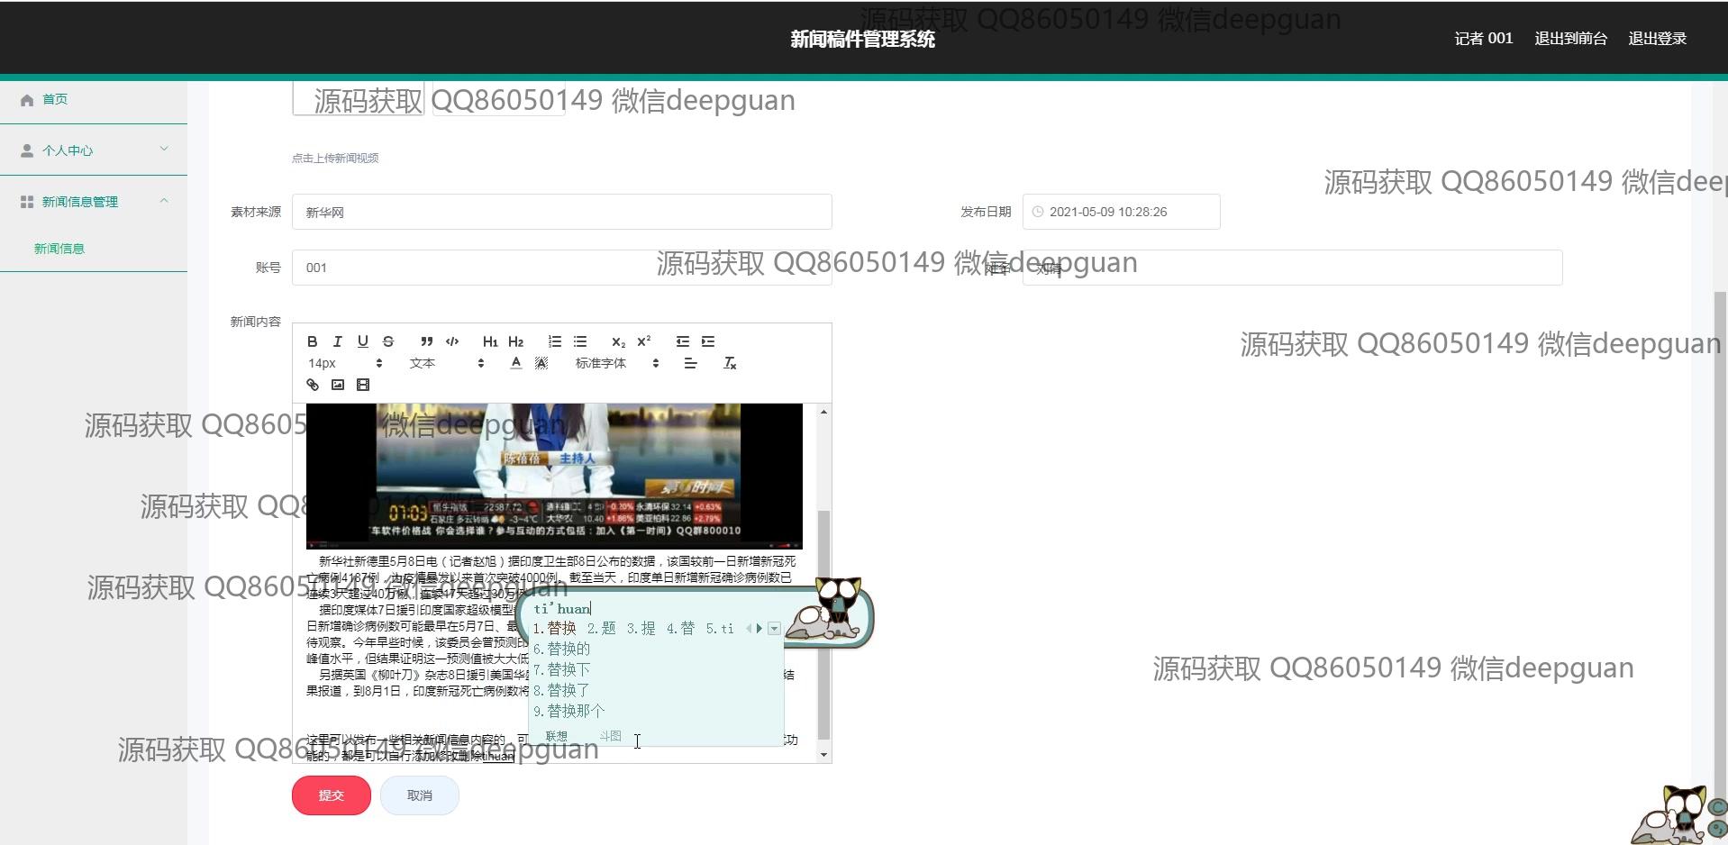Click the editor scrollbar up arrow
Image resolution: width=1728 pixels, height=845 pixels.
point(823,412)
